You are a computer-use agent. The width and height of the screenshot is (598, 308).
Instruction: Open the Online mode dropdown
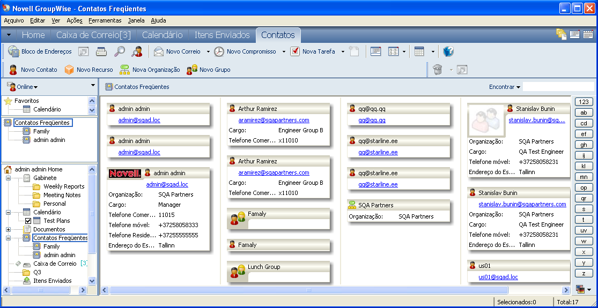coord(23,87)
